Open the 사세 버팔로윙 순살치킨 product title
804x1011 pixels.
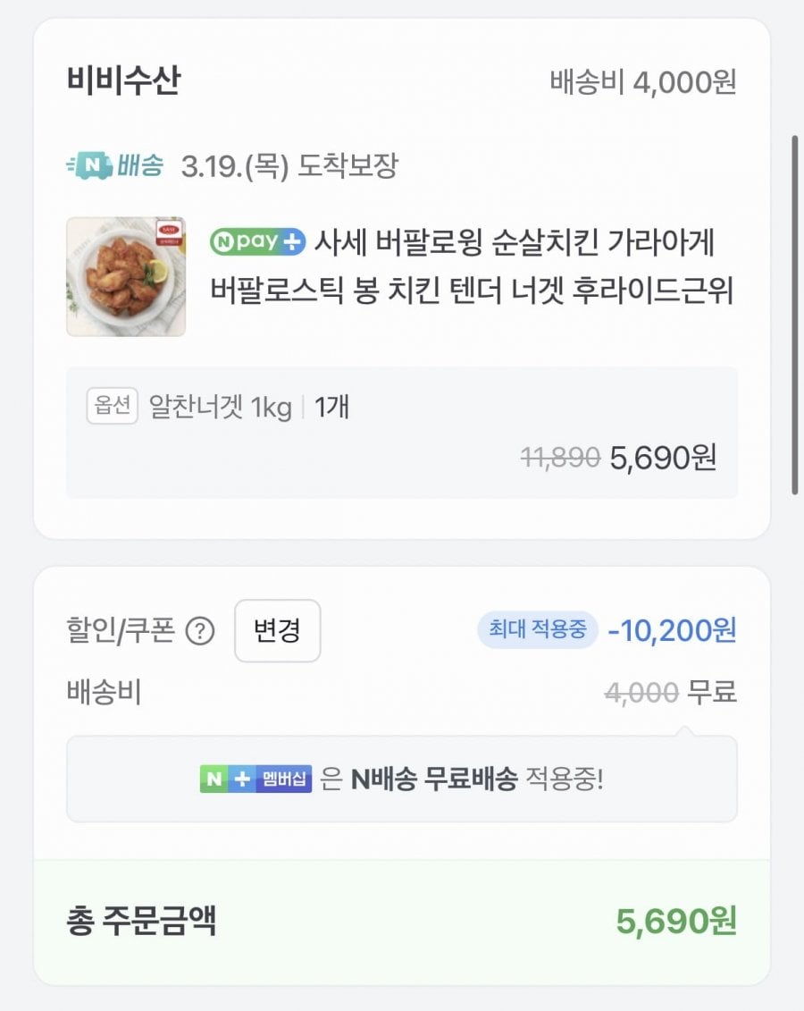tap(472, 266)
